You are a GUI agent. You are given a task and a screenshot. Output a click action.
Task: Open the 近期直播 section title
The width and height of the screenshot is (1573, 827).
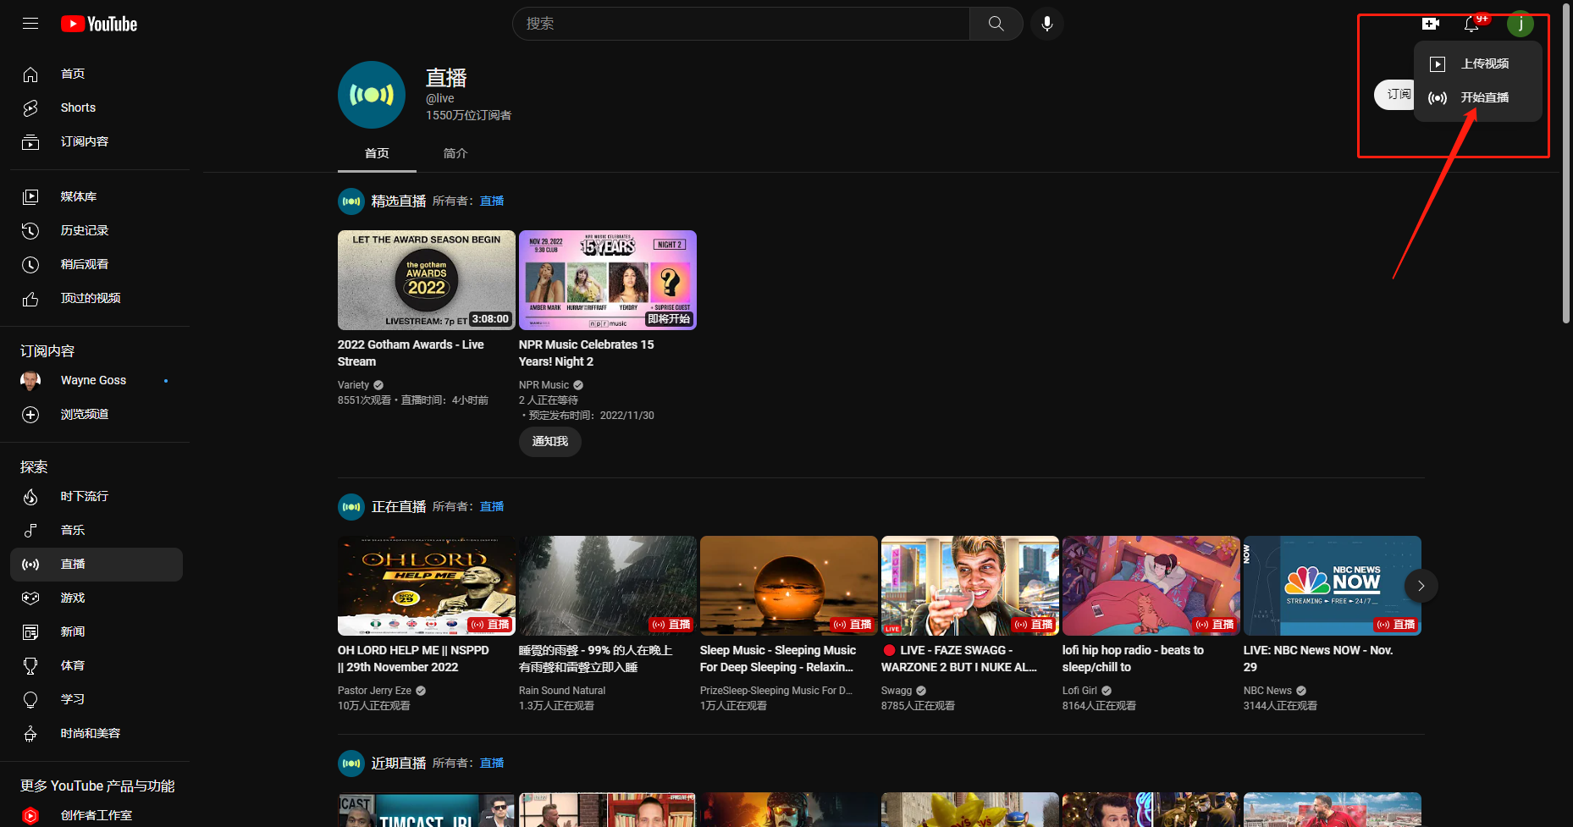tap(399, 763)
